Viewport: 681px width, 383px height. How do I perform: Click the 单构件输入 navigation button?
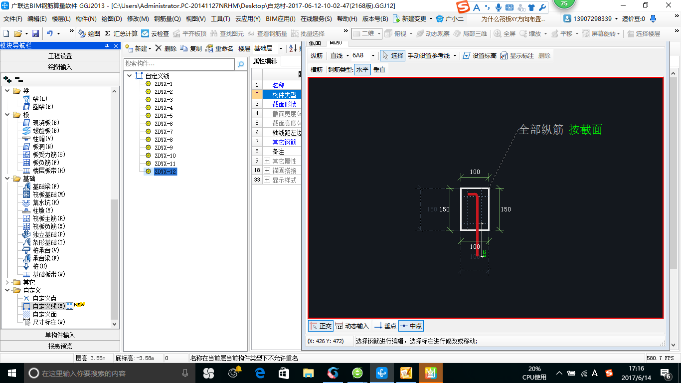point(60,335)
